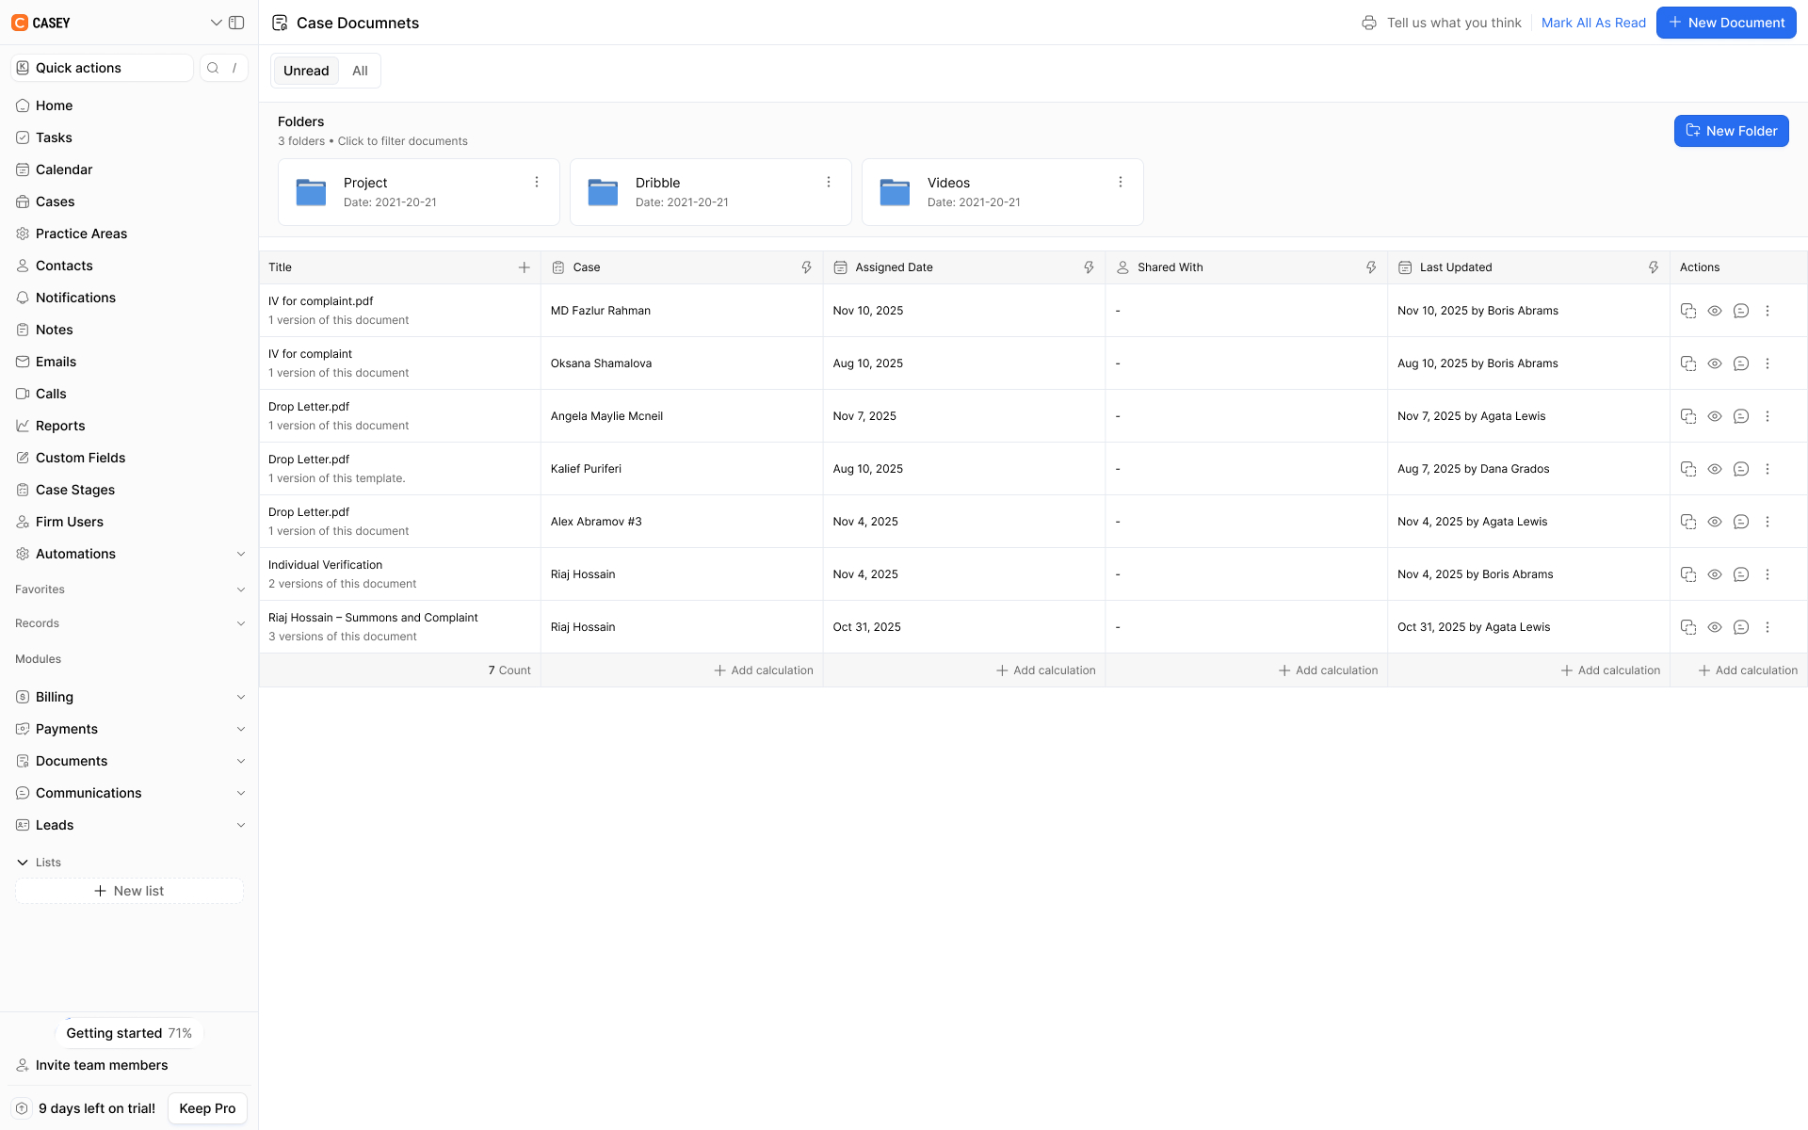This screenshot has width=1808, height=1130.
Task: Open three-dot menu on Dribble folder
Action: 829,182
